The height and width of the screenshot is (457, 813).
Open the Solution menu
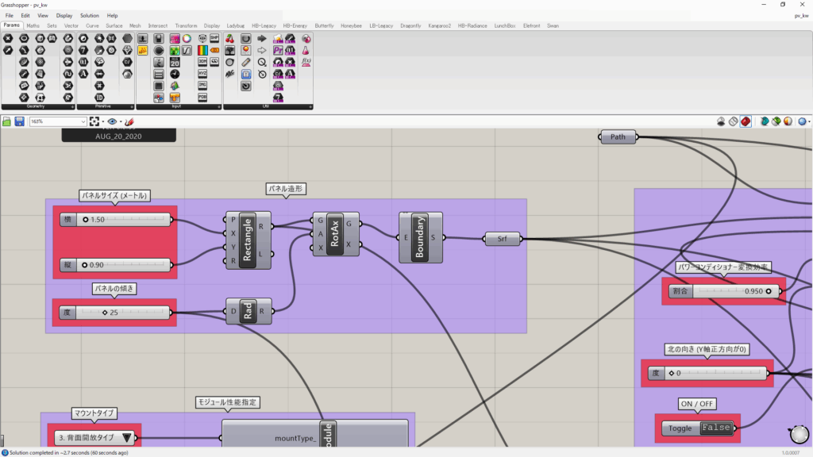pos(90,15)
